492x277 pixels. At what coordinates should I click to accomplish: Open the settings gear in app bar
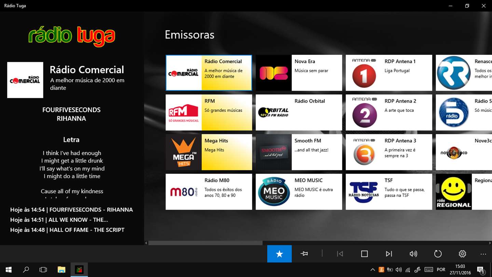[462, 254]
